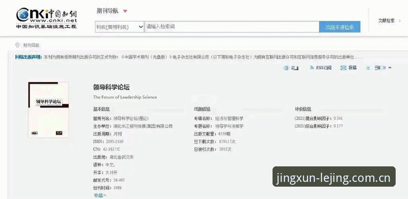Open the 刊名(曾用刊名) search field selector

120,27
